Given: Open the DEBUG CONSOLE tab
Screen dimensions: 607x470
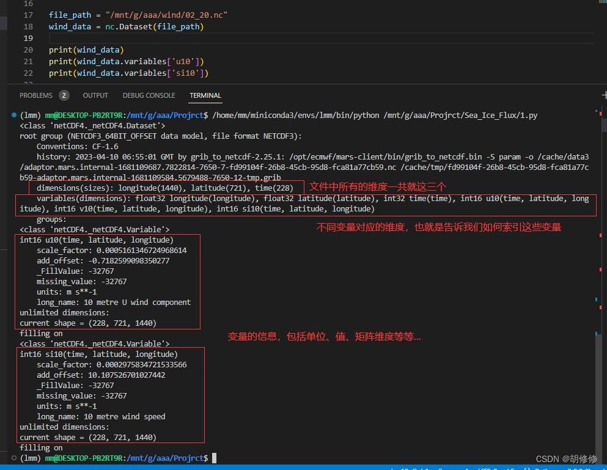Looking at the screenshot, I should 149,95.
